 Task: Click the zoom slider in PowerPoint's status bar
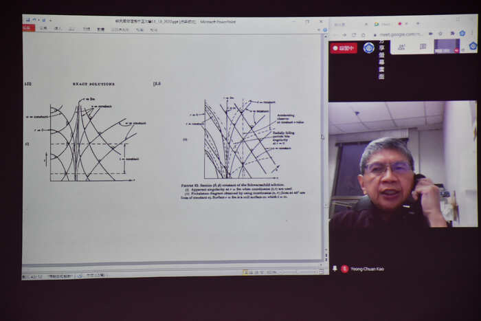tap(297, 272)
